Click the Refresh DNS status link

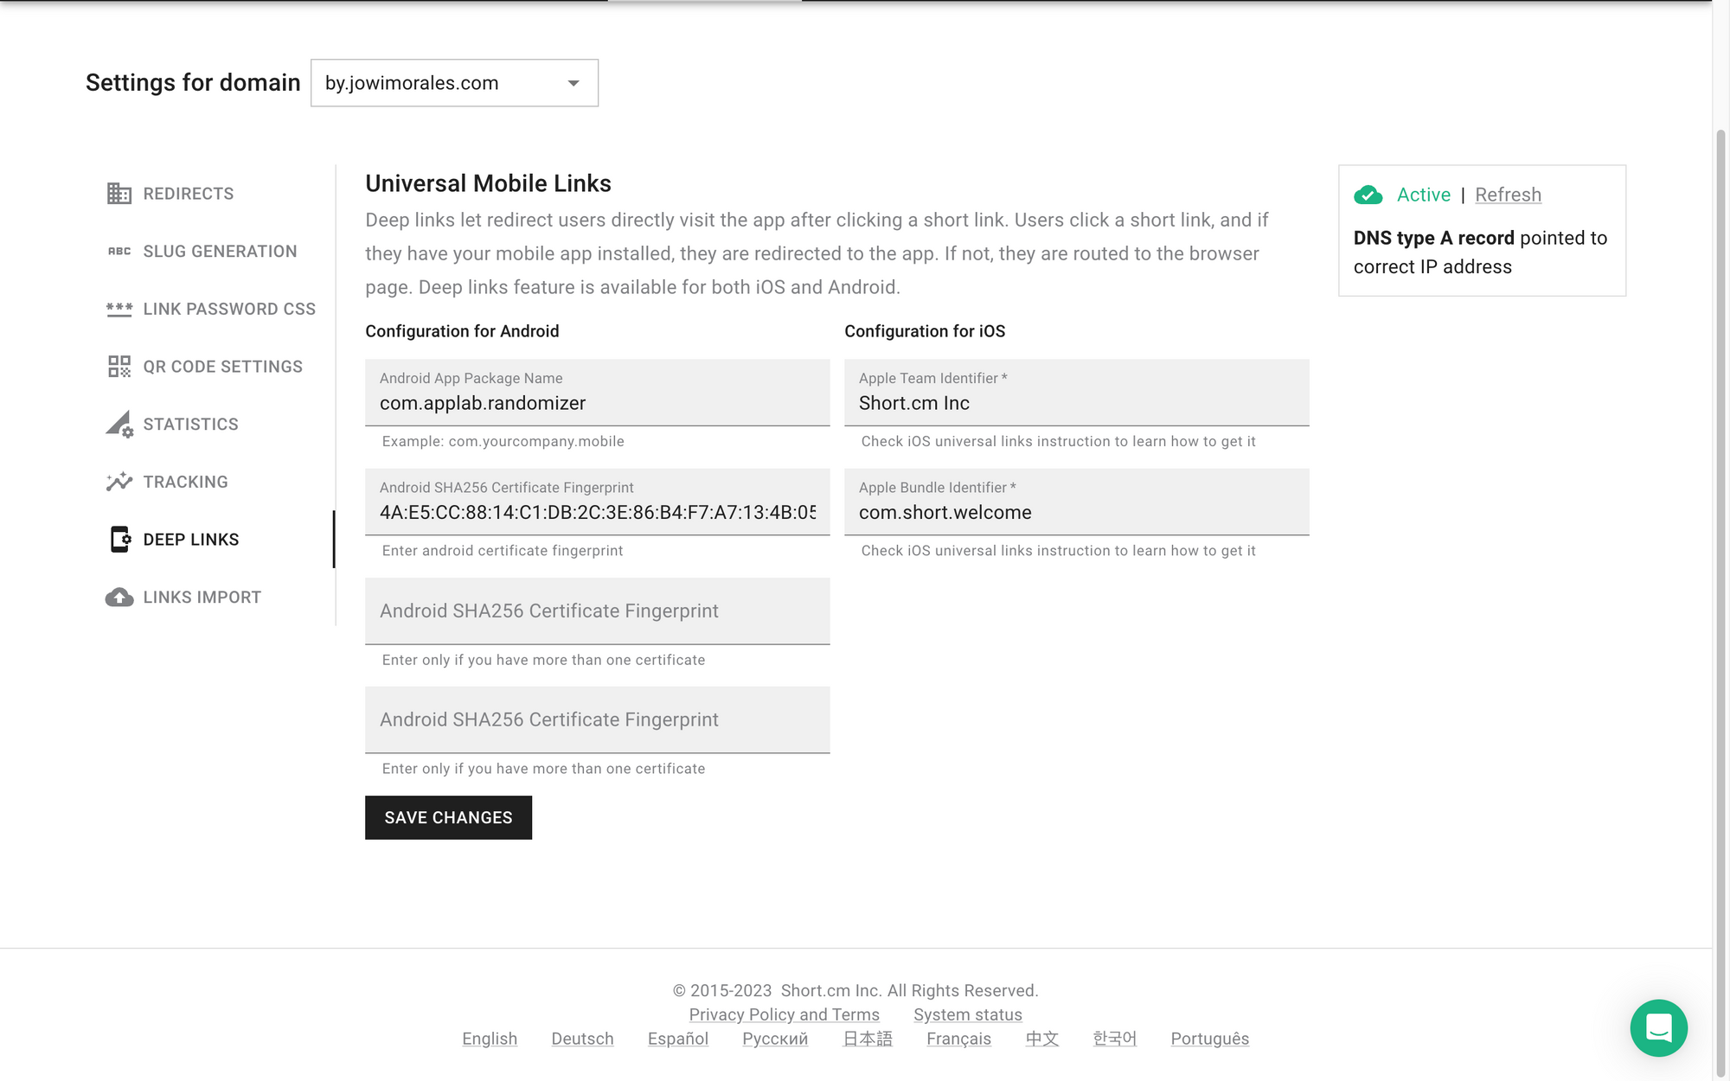pos(1508,195)
